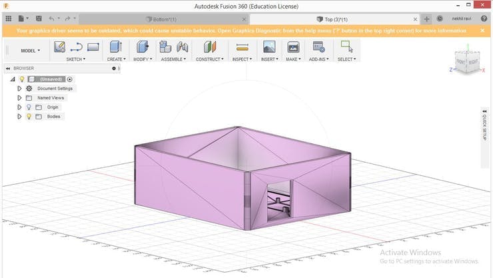Viewport: 493px width, 278px height.
Task: Pick the Offset Plane icon in Construct
Action: coord(210,47)
